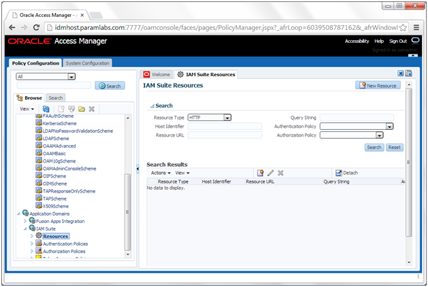This screenshot has width=428, height=287.
Task: Open the View menu in Search Results
Action: pyautogui.click(x=183, y=173)
